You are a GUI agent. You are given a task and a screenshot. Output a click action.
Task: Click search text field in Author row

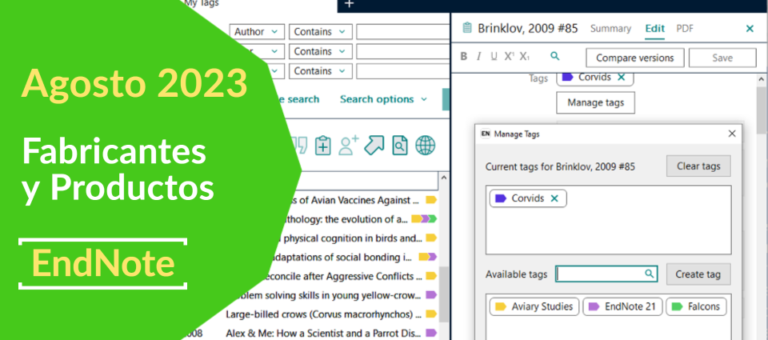(x=402, y=32)
